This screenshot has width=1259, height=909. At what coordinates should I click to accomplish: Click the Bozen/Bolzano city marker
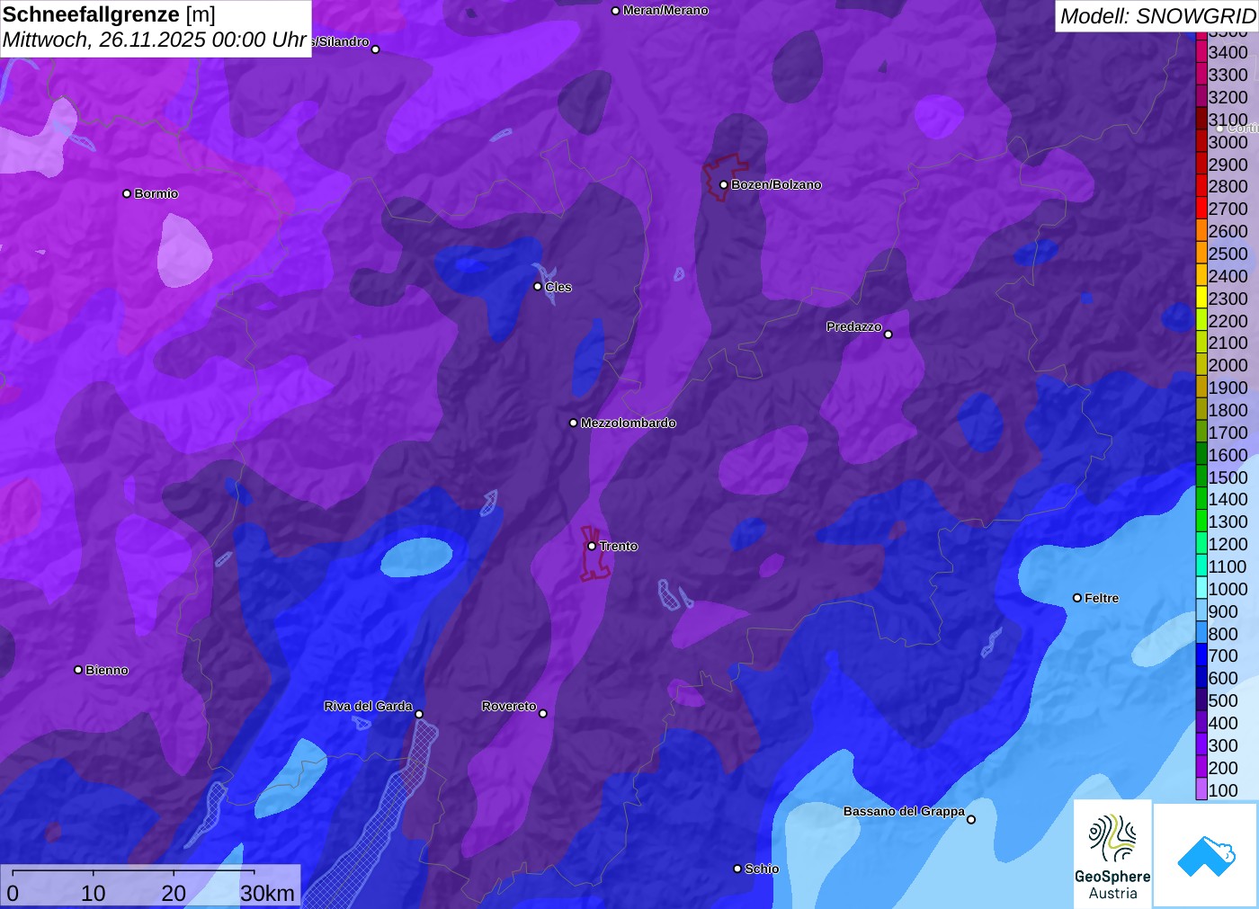pos(724,184)
